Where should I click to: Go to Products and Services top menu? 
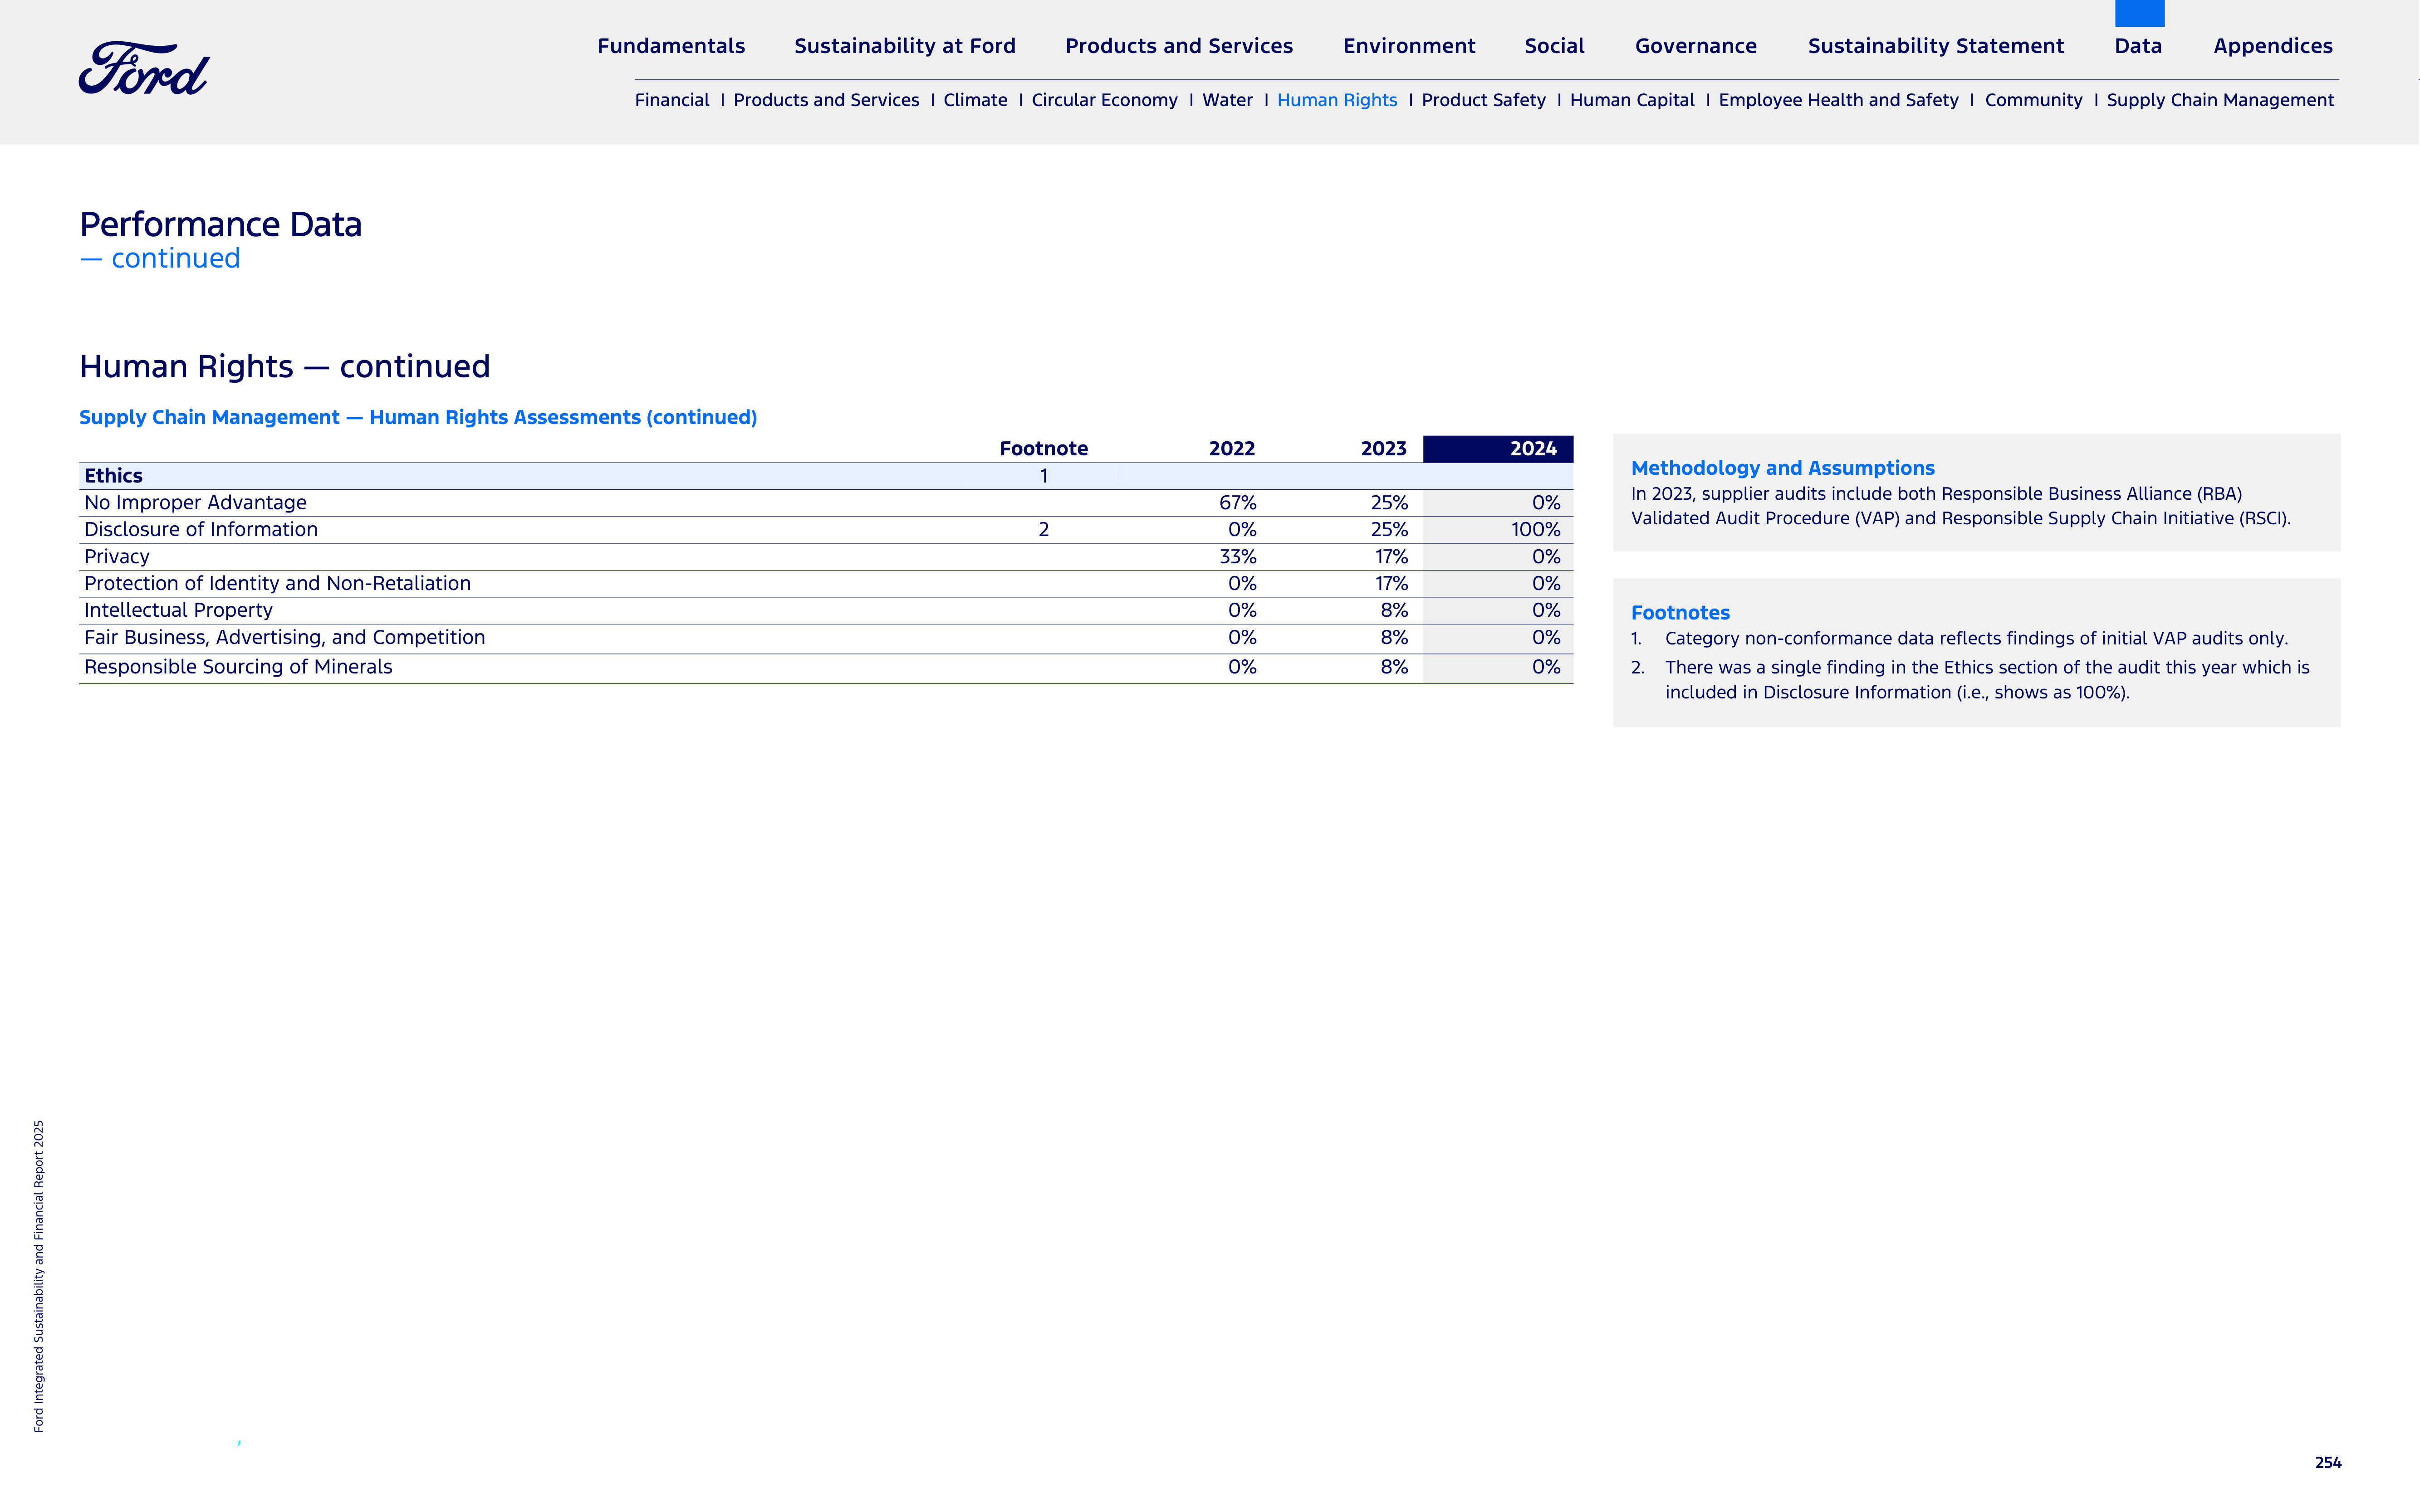tap(1179, 46)
